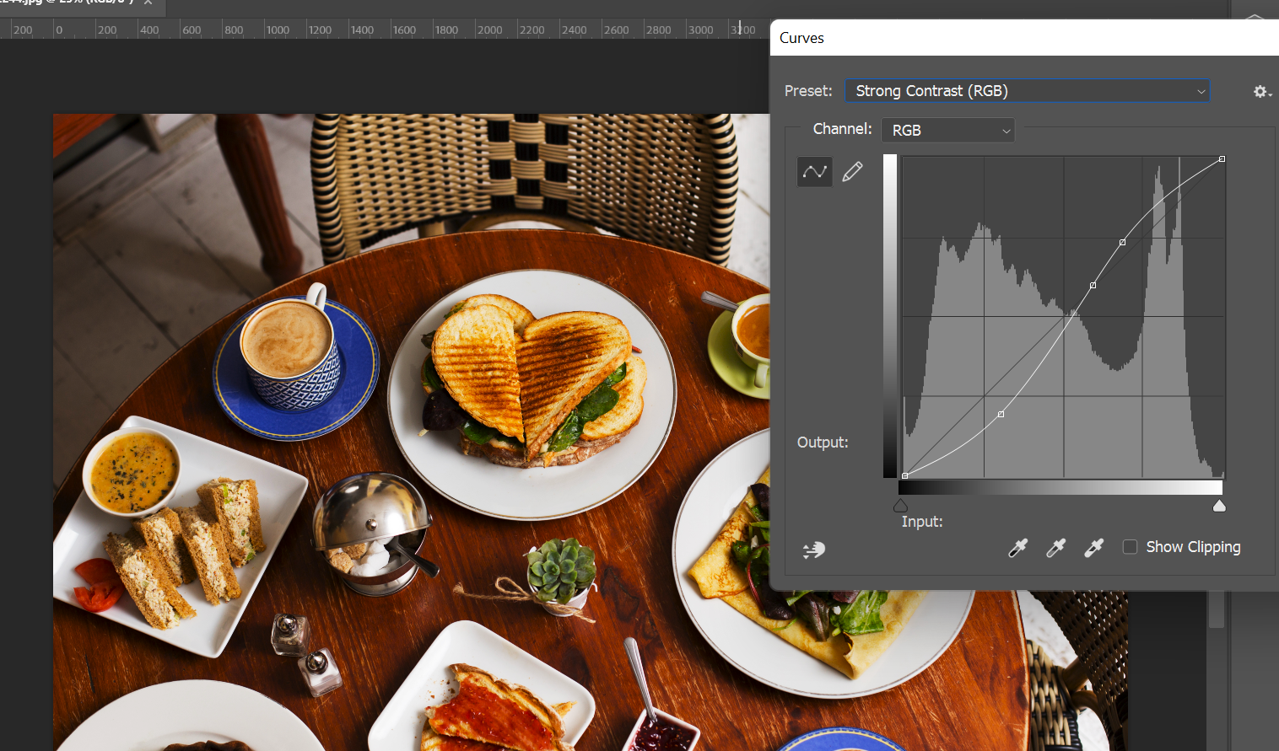Pick the white point eyedropper
The width and height of the screenshot is (1279, 751).
pyautogui.click(x=1093, y=548)
